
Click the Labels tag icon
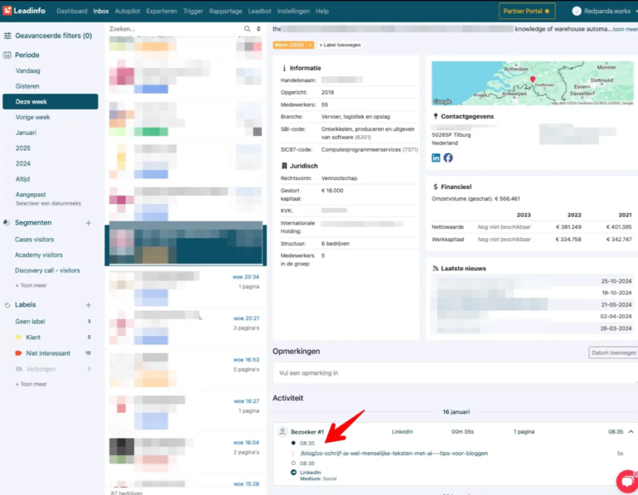[7, 305]
